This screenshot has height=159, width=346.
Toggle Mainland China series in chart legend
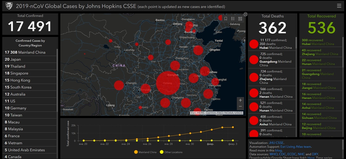(x=145, y=152)
